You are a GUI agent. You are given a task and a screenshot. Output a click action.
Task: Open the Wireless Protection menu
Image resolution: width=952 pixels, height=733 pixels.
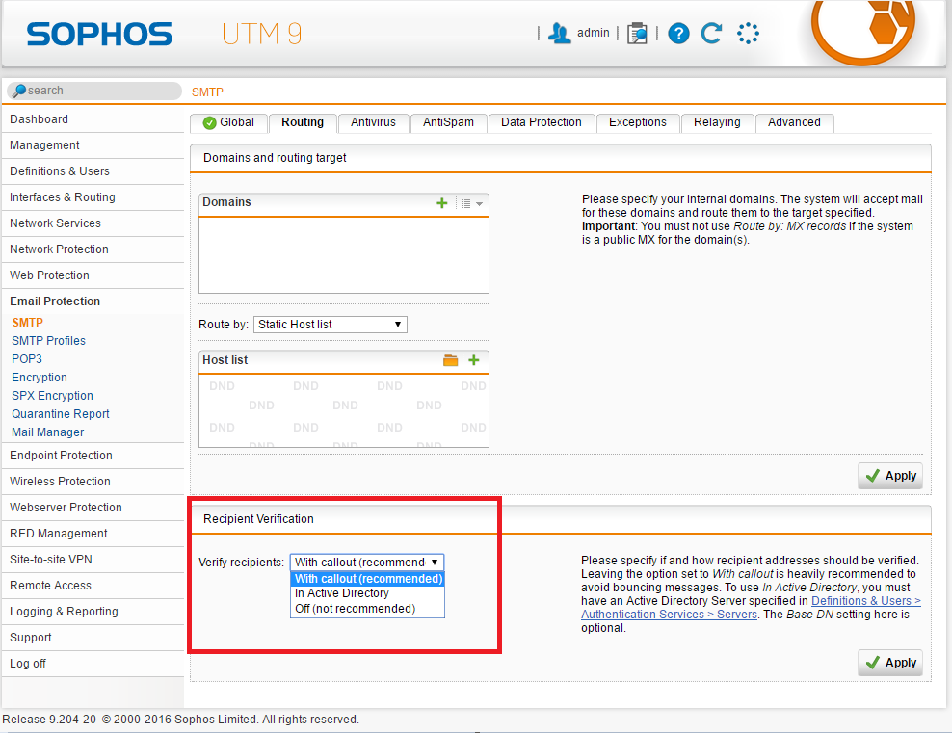[93, 482]
